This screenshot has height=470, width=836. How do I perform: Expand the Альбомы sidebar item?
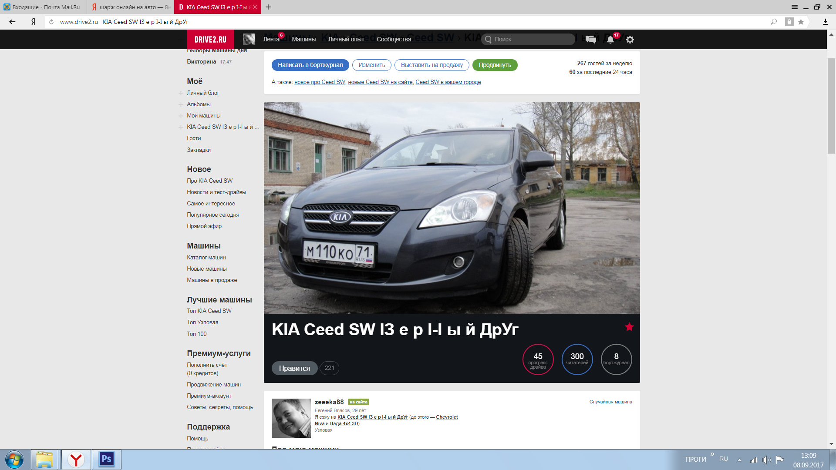(181, 104)
